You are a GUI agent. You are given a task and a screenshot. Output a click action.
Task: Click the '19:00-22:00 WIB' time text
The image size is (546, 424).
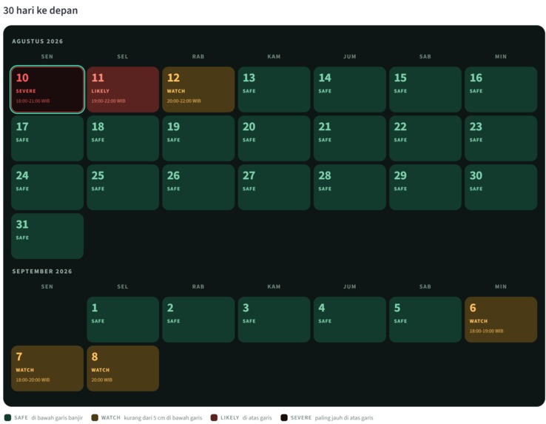108,101
